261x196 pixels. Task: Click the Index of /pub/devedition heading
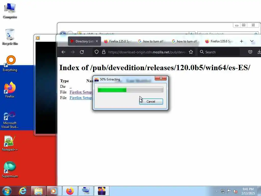(155, 67)
